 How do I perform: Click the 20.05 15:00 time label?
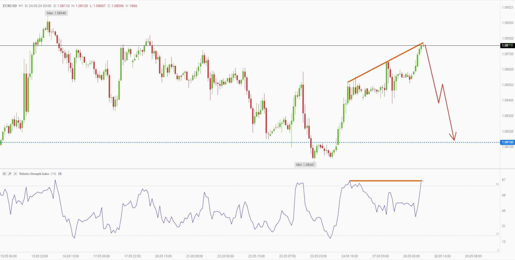(x=163, y=256)
